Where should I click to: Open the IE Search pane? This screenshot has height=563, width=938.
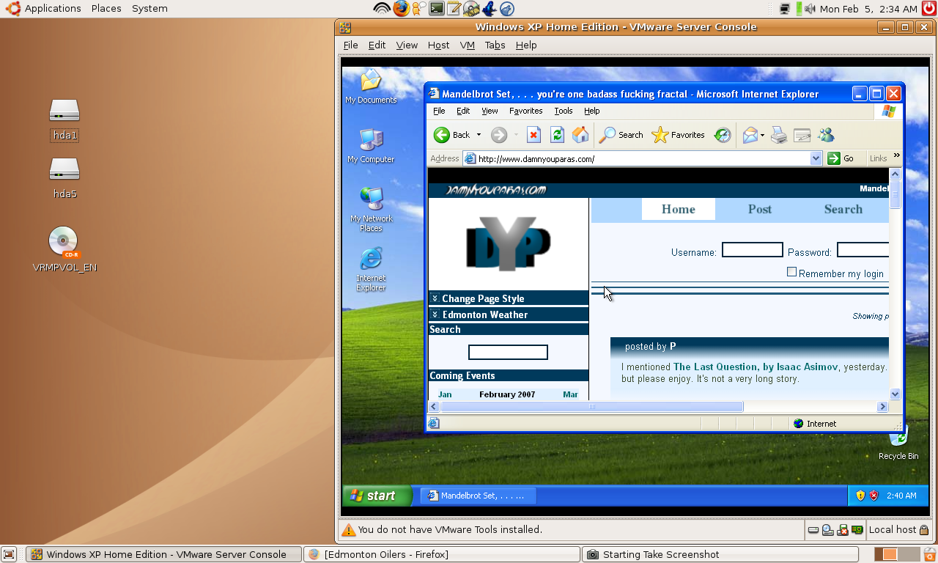(x=621, y=135)
